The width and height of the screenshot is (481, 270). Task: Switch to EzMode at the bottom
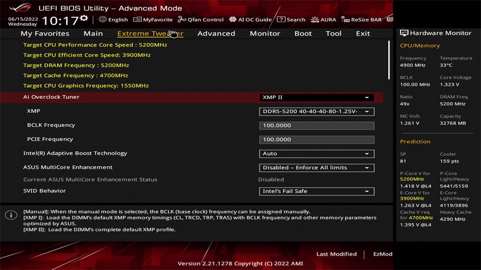click(x=382, y=254)
